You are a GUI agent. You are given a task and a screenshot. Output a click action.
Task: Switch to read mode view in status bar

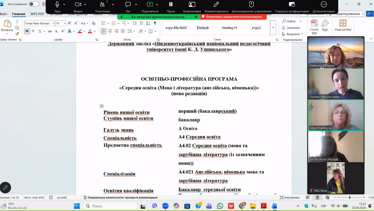pos(307,198)
